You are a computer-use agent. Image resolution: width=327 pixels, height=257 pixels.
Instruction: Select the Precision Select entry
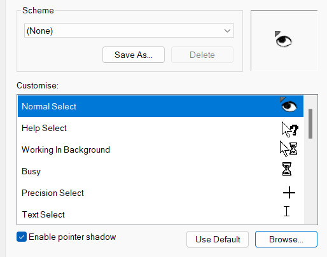coord(160,193)
